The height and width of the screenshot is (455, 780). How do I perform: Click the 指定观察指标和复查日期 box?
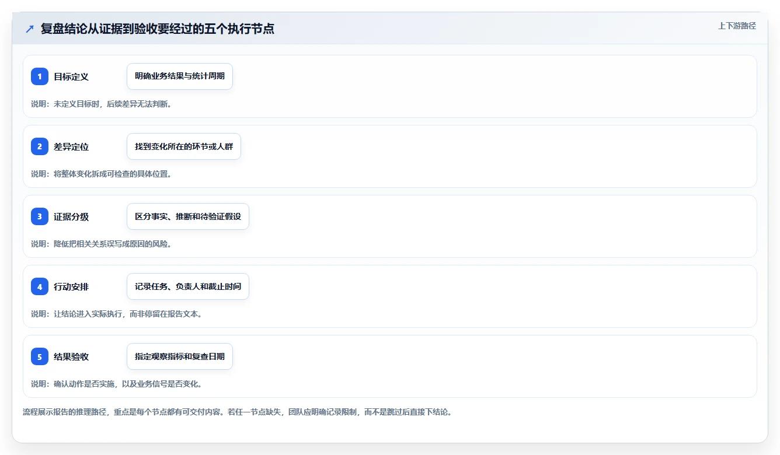click(x=180, y=356)
